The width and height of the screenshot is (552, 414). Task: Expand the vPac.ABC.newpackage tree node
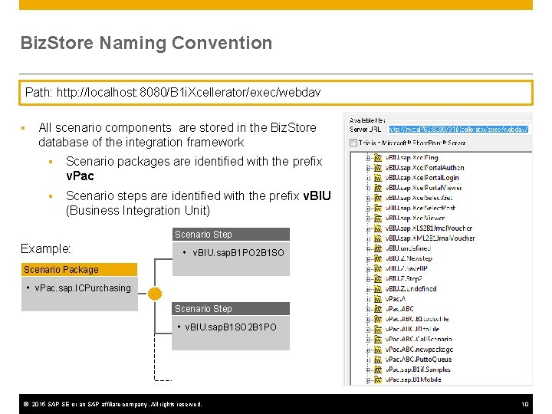pos(368,350)
